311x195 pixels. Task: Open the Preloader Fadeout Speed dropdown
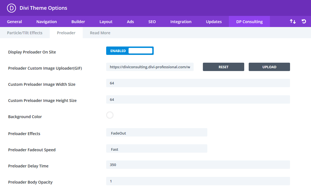coord(157,148)
